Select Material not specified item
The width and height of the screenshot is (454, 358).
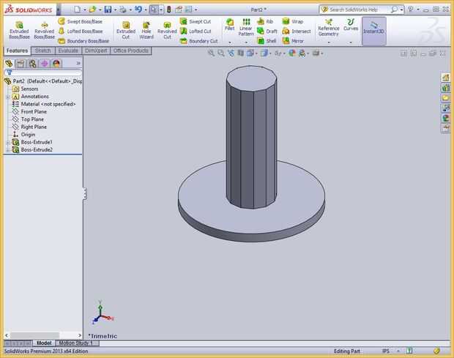44,104
